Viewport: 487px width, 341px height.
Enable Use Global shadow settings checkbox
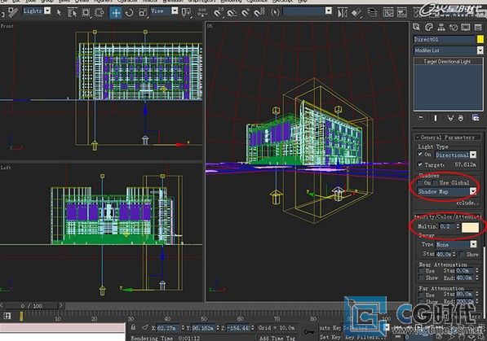[x=436, y=183]
